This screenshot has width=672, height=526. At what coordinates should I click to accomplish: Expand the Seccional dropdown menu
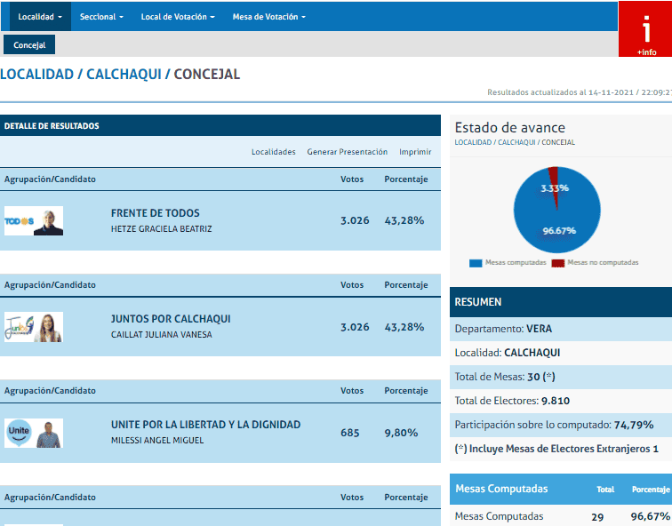point(100,17)
